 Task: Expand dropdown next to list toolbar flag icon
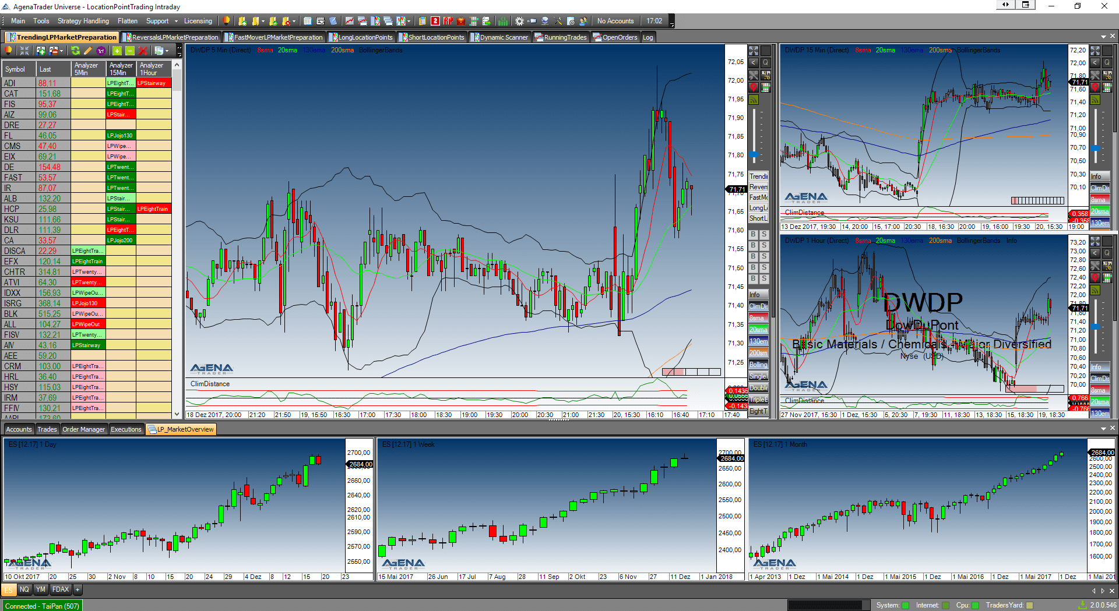(x=61, y=51)
